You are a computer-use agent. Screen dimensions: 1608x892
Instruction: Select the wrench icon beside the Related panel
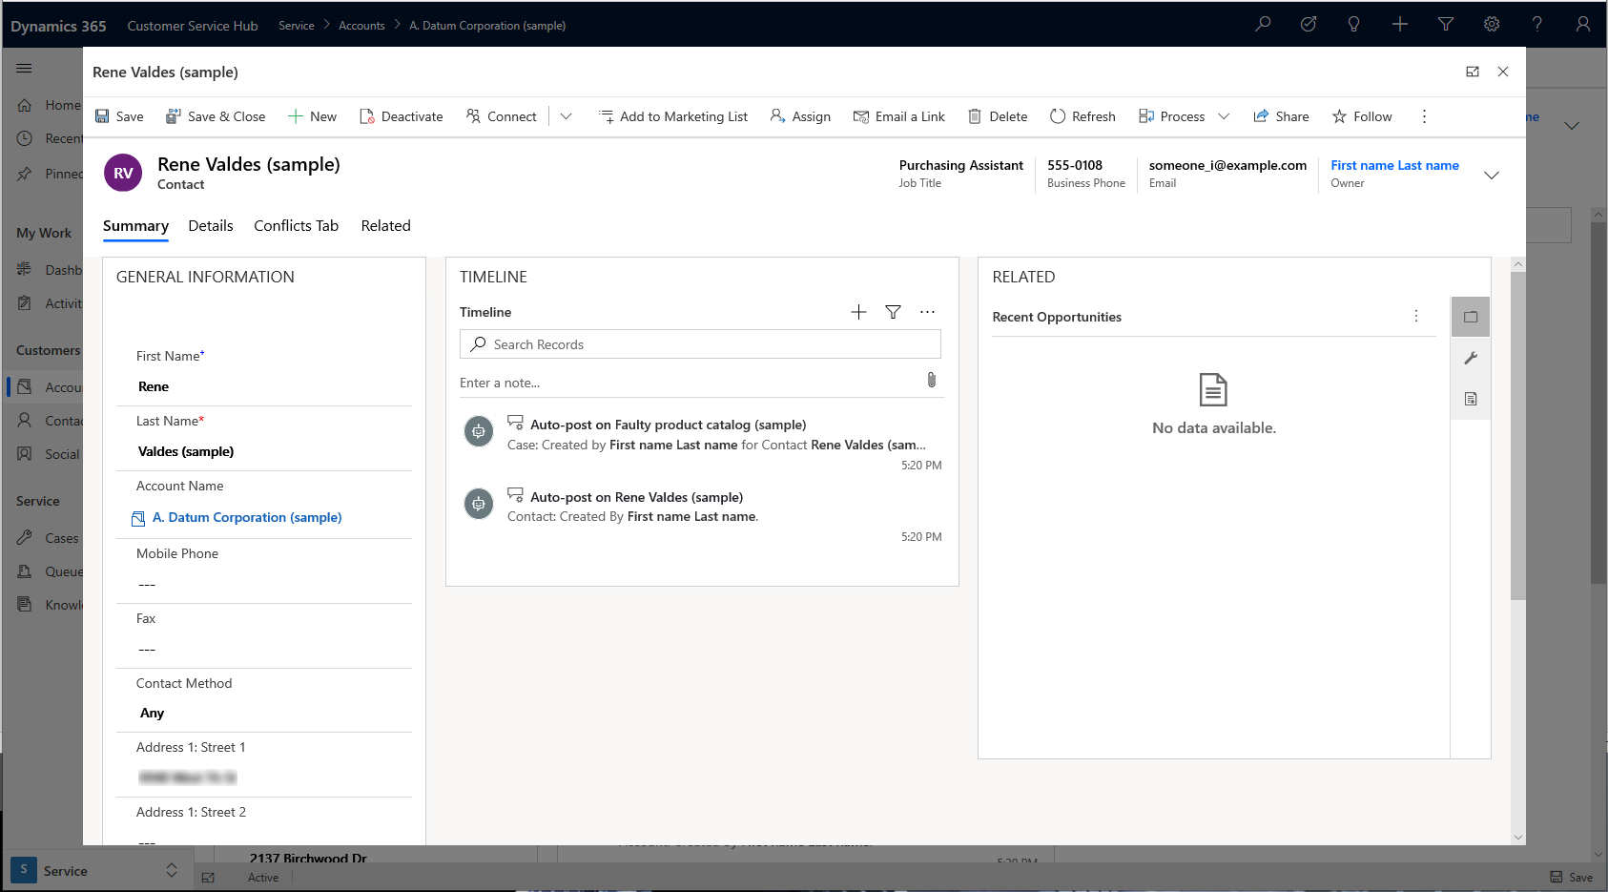(x=1471, y=358)
